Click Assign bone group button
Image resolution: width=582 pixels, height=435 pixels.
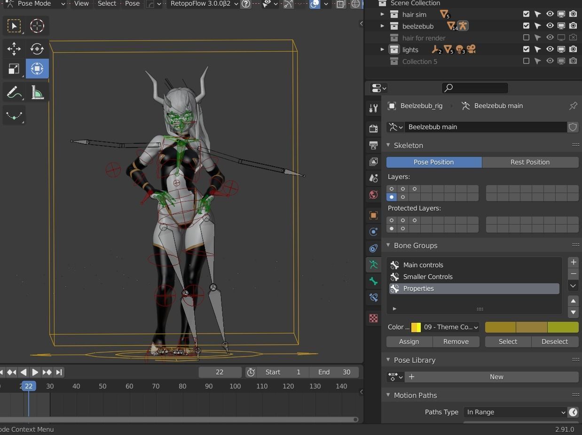(x=409, y=342)
